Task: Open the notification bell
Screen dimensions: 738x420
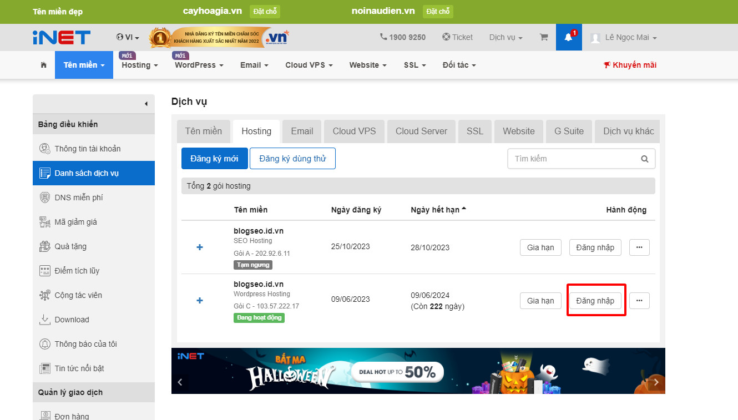Action: coord(568,37)
